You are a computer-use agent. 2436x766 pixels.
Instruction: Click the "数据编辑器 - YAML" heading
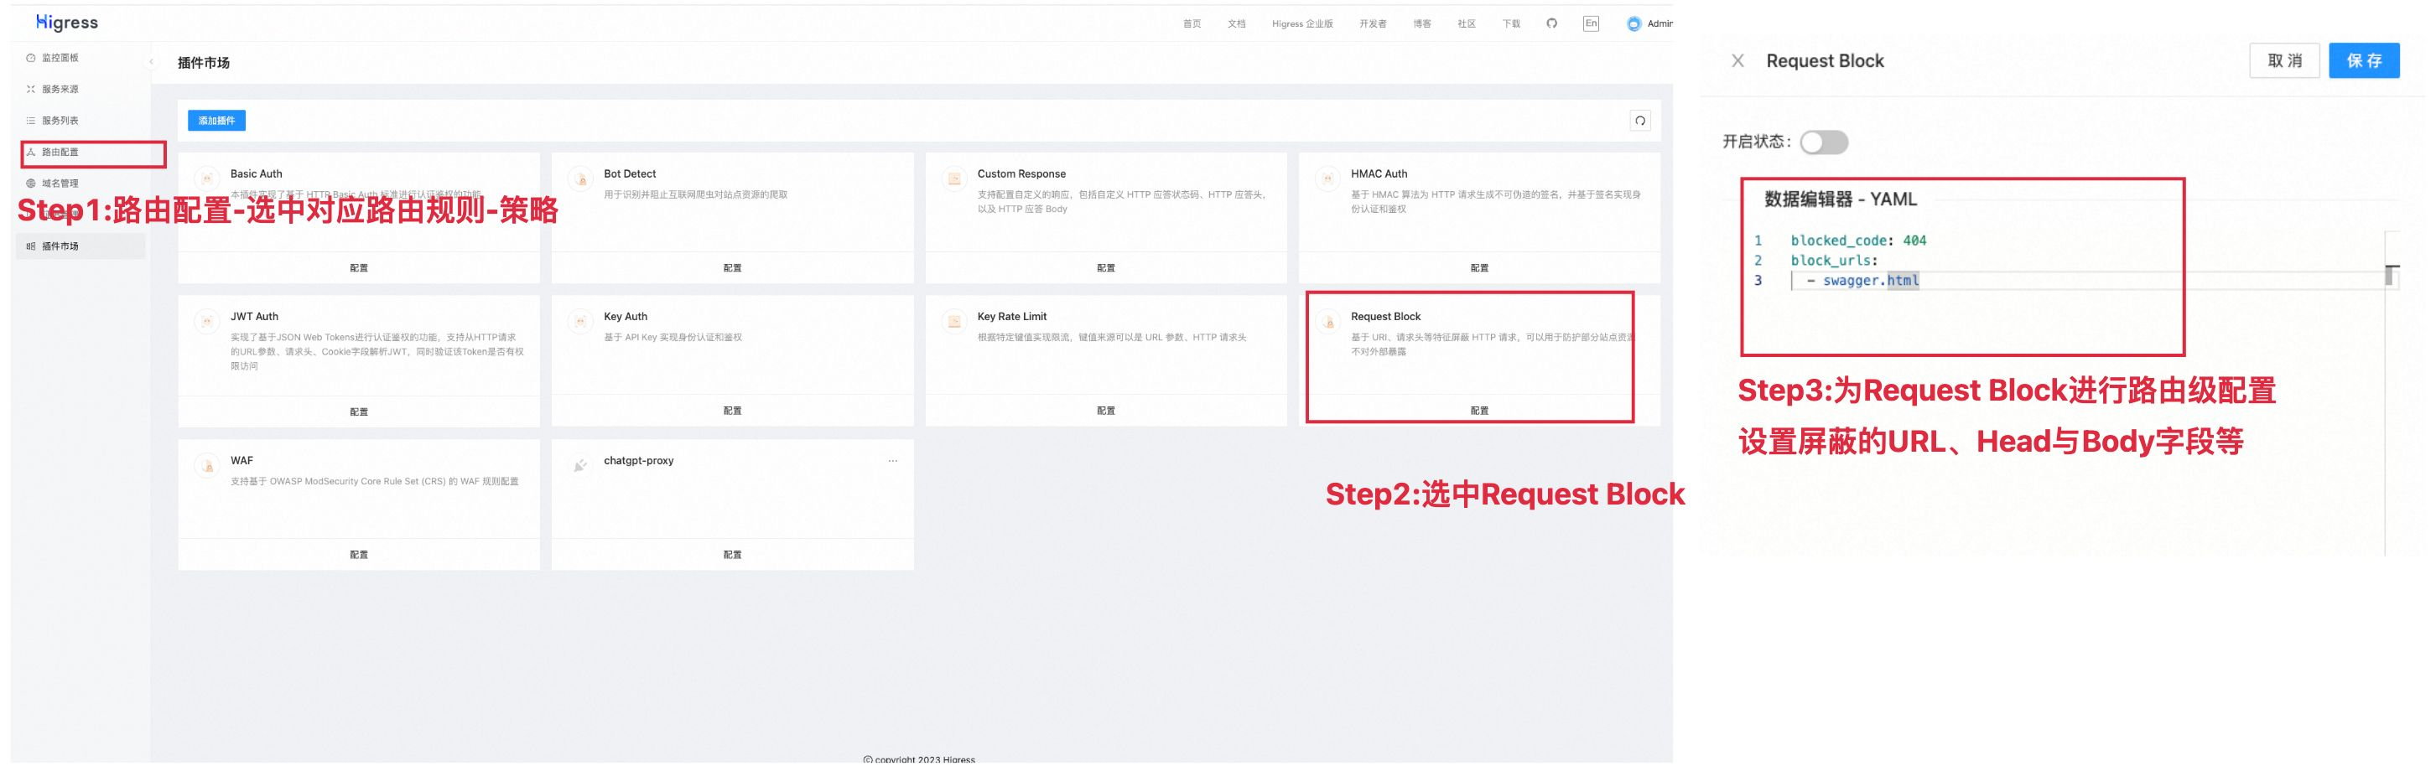pyautogui.click(x=1841, y=199)
